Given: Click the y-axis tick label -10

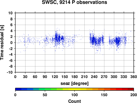Looking at the screenshot, I should [10, 72].
